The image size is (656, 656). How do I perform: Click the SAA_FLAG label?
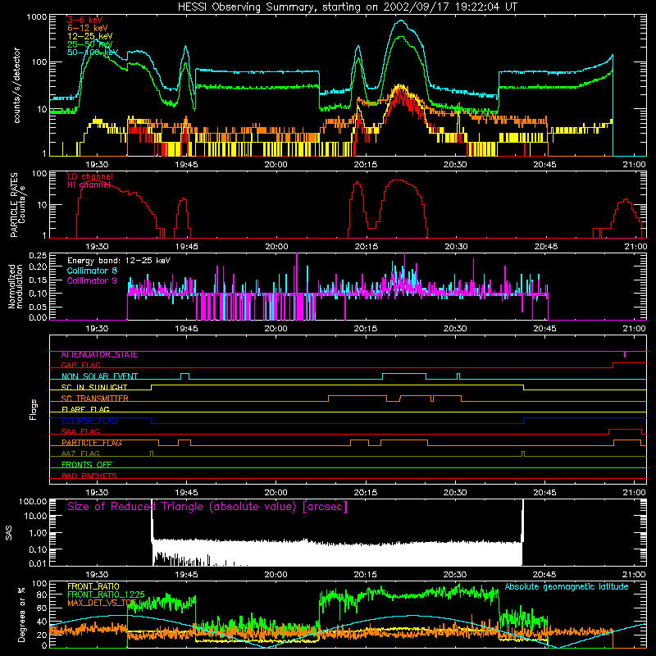(x=80, y=431)
